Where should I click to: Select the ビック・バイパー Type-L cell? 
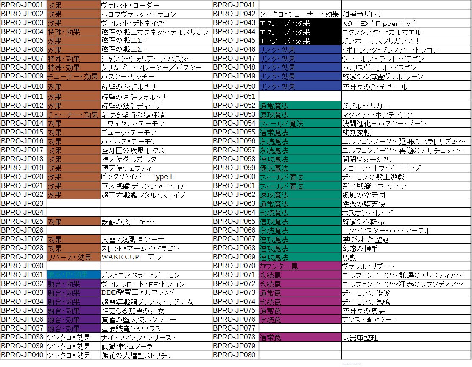(x=156, y=176)
